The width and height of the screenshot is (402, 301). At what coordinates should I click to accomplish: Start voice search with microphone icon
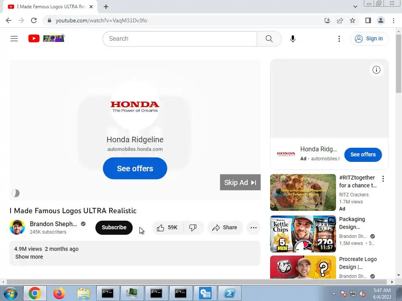(x=293, y=39)
